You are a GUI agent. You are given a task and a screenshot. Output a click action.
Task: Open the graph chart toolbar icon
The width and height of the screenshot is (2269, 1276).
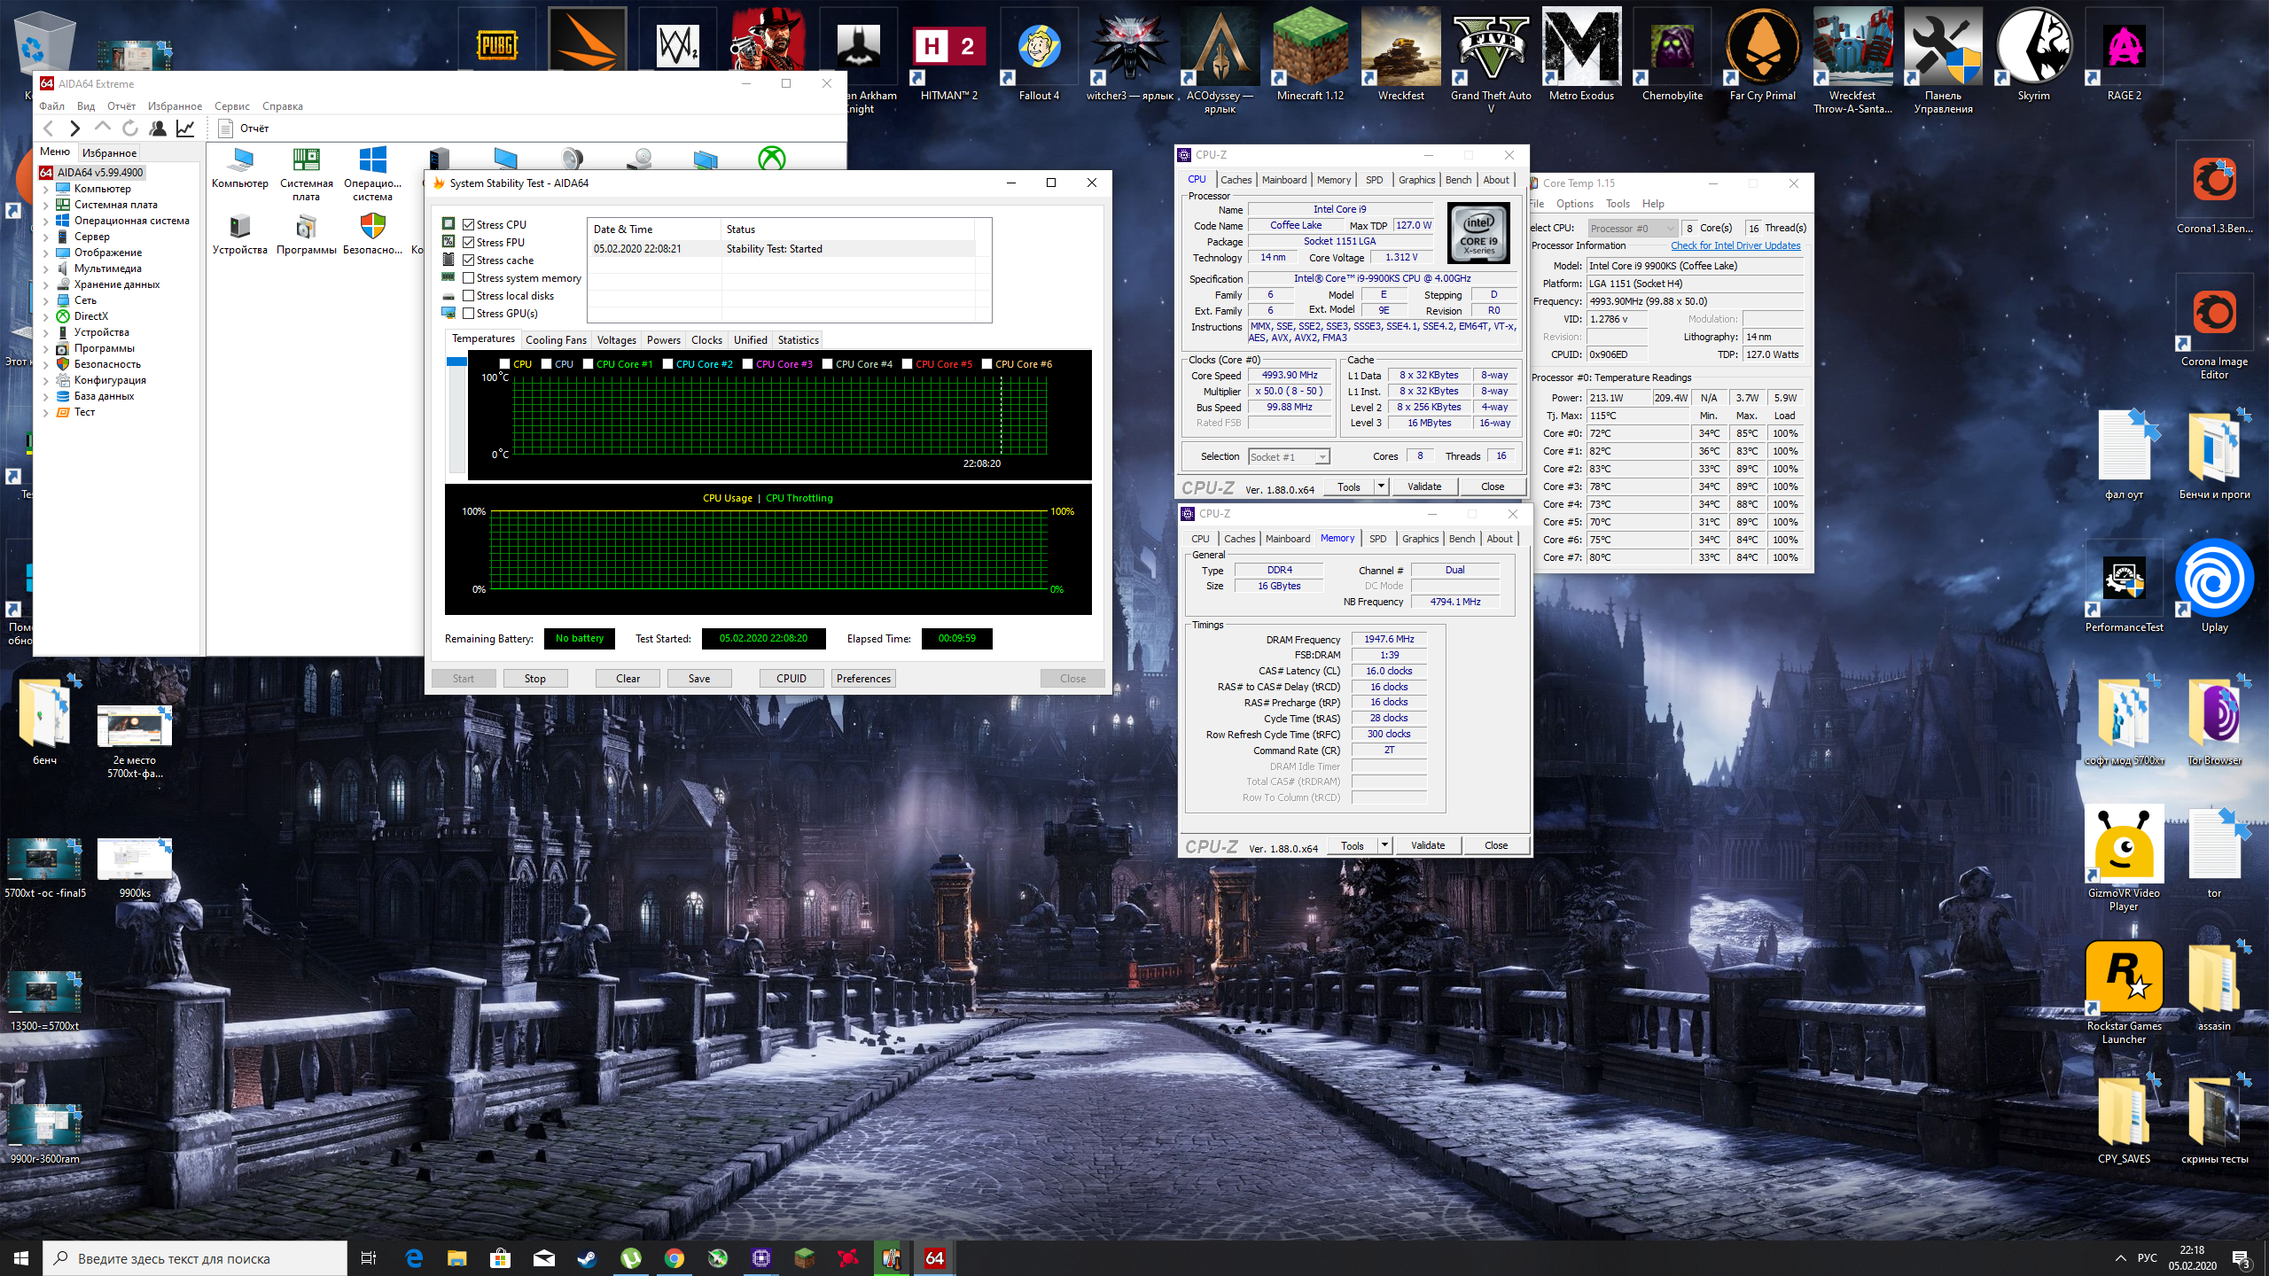[x=185, y=128]
